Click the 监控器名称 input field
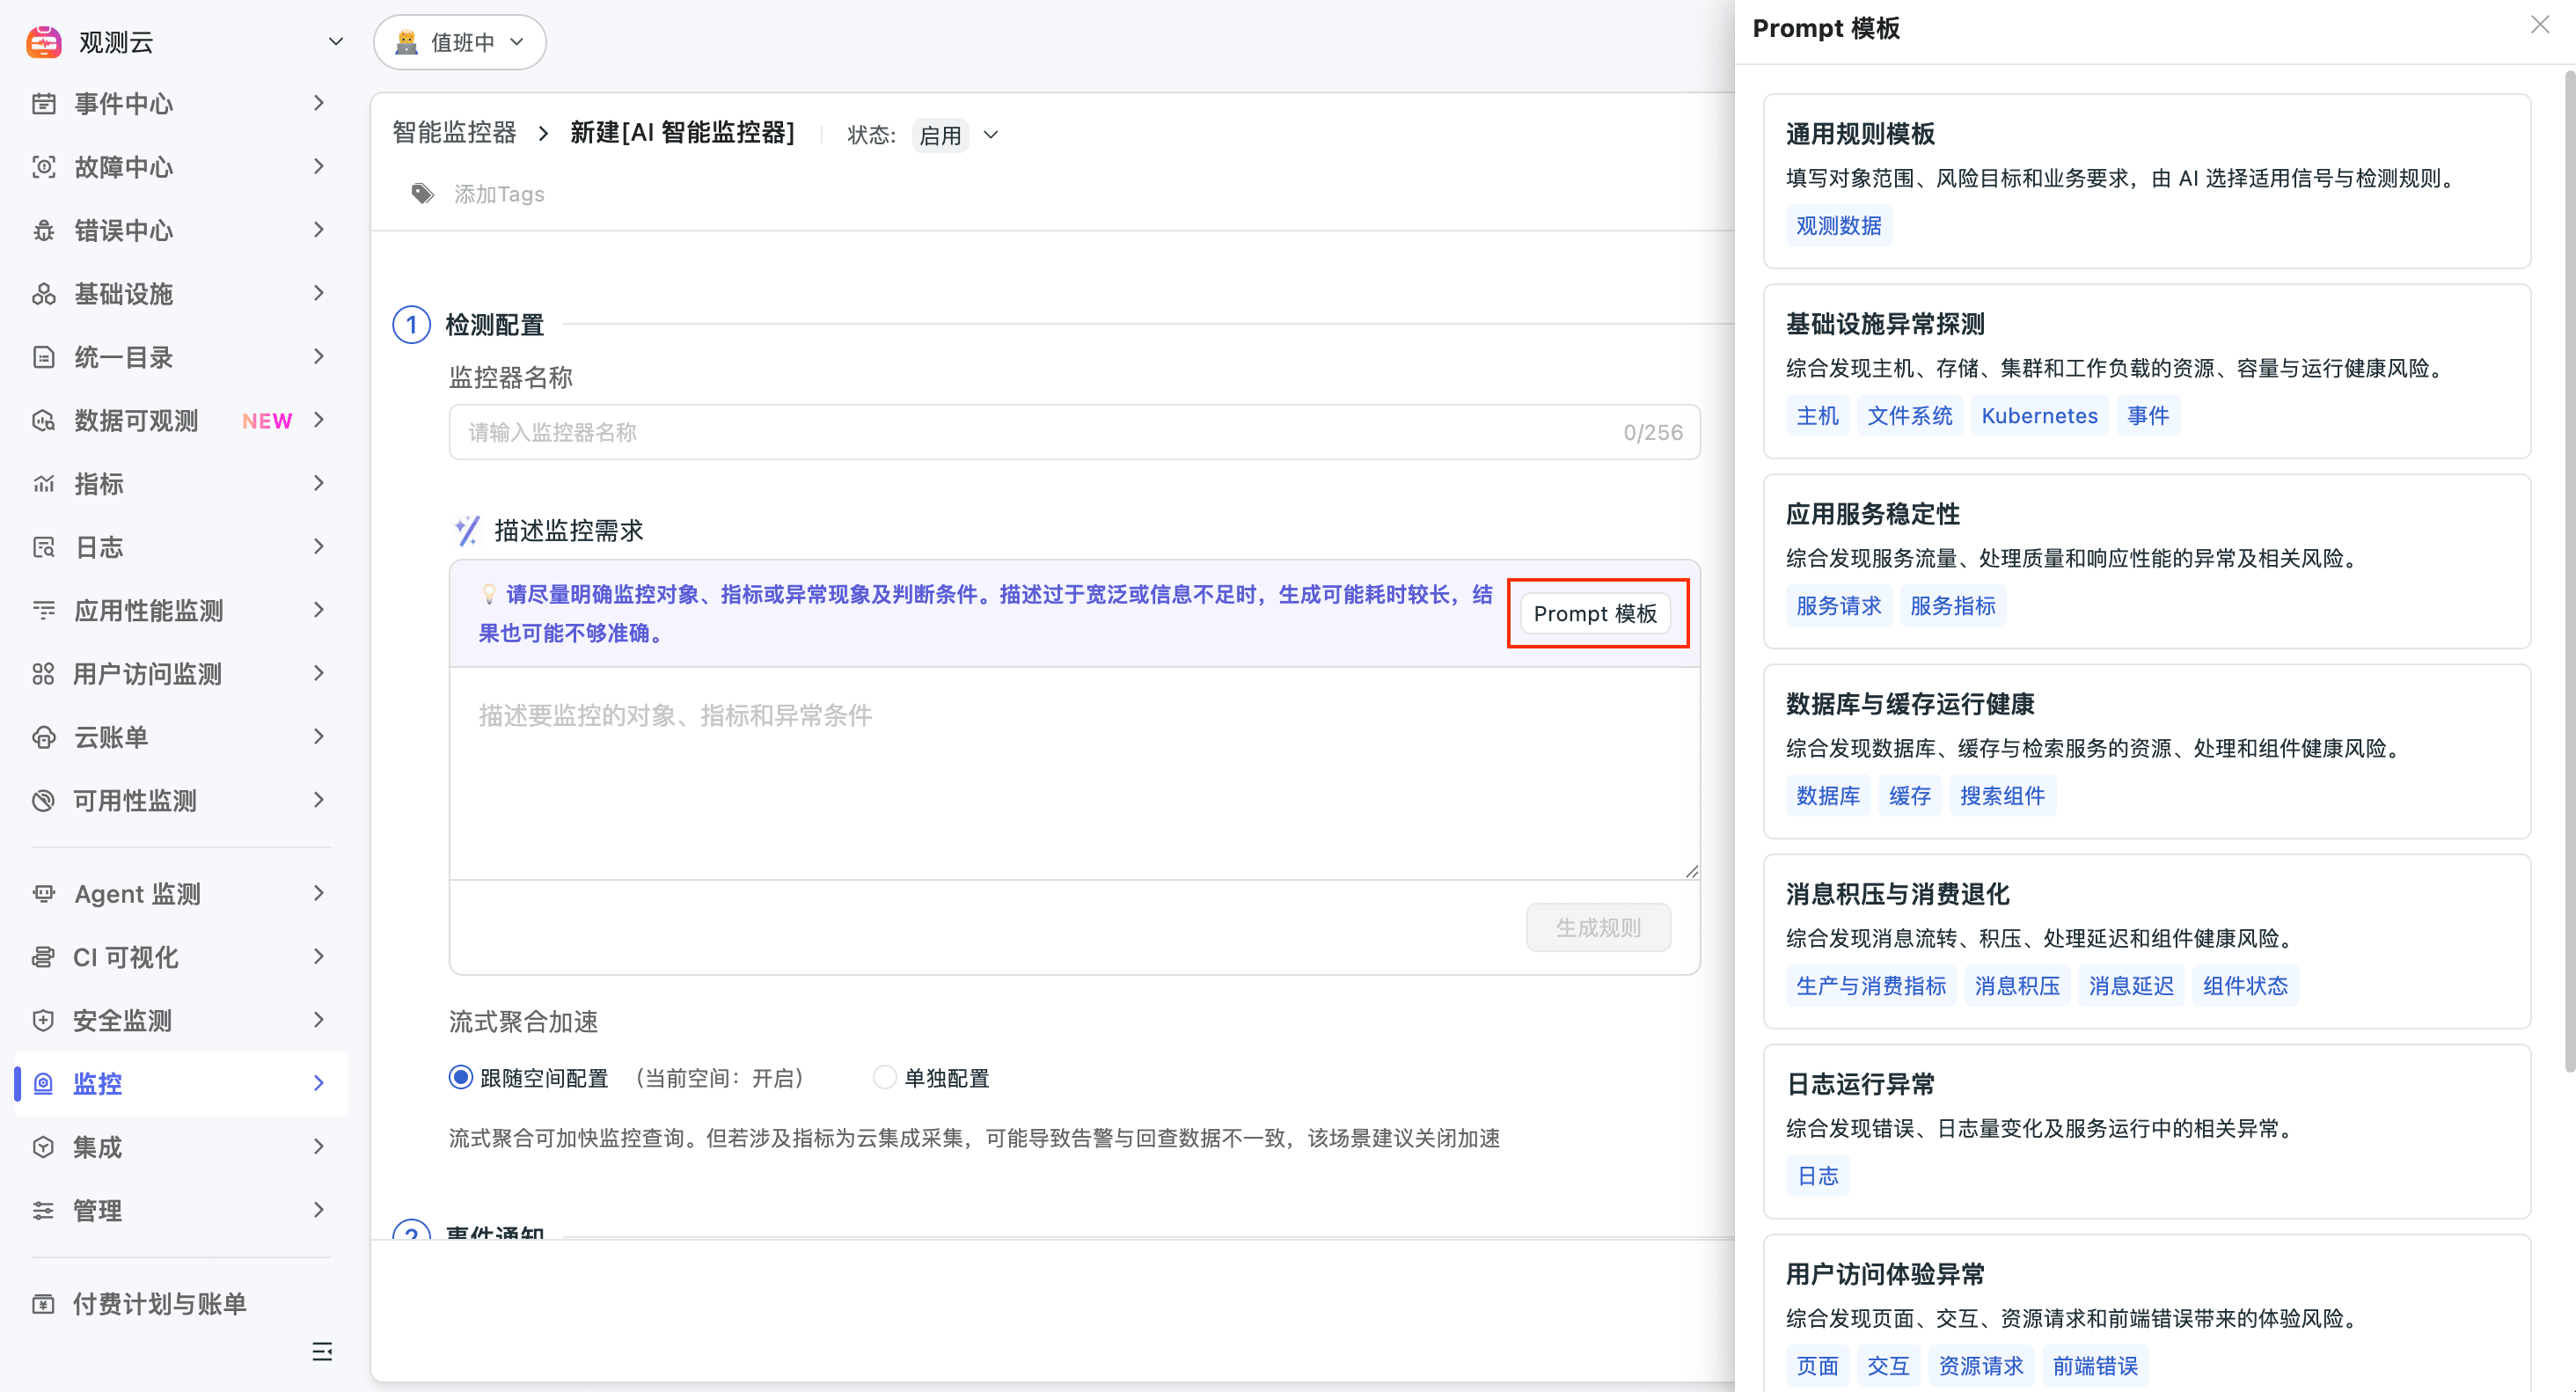Screen dimensions: 2576x1392 tap(1074, 432)
